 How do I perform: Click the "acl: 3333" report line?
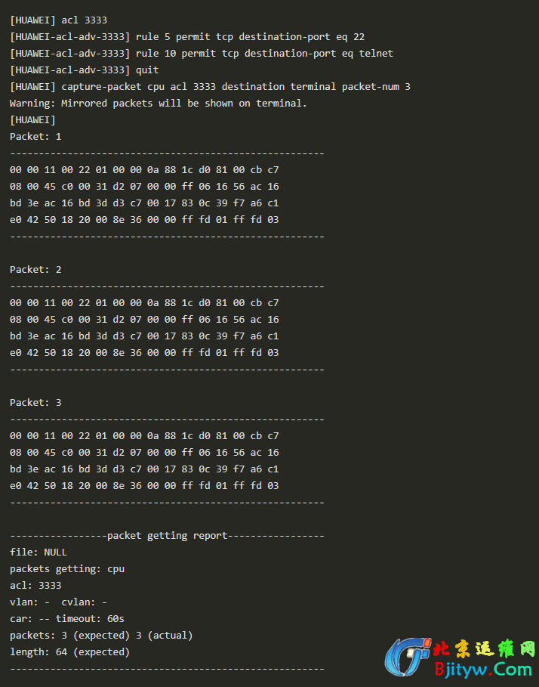click(x=35, y=586)
